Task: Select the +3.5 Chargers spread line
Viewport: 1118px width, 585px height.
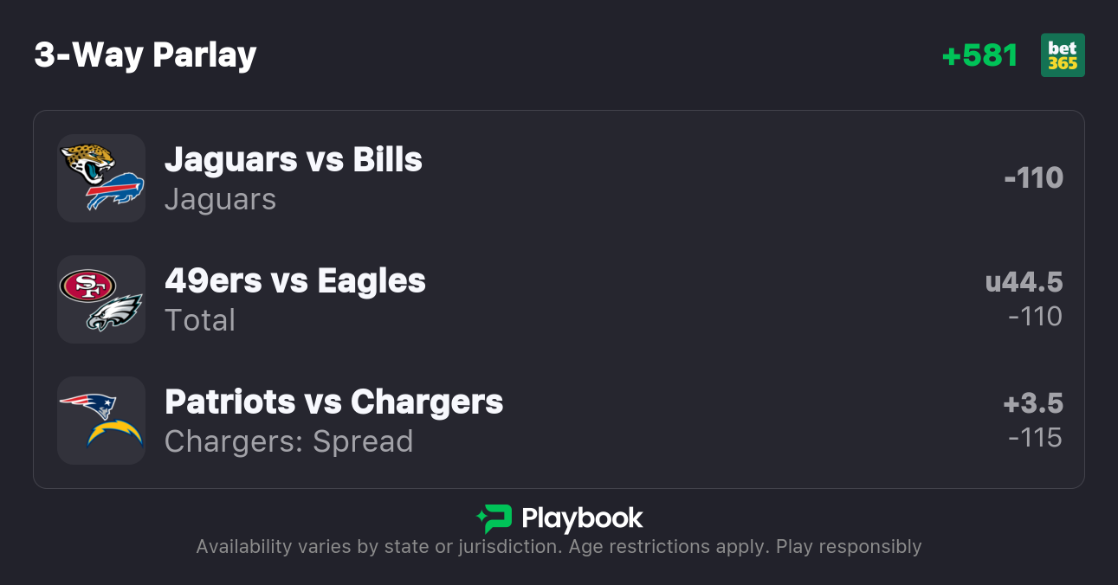Action: pos(1032,403)
